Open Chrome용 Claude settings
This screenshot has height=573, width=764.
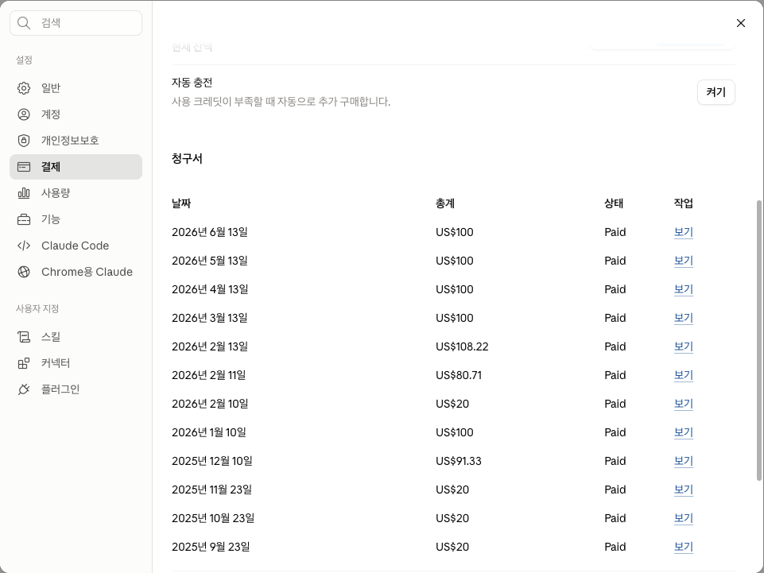pos(76,272)
